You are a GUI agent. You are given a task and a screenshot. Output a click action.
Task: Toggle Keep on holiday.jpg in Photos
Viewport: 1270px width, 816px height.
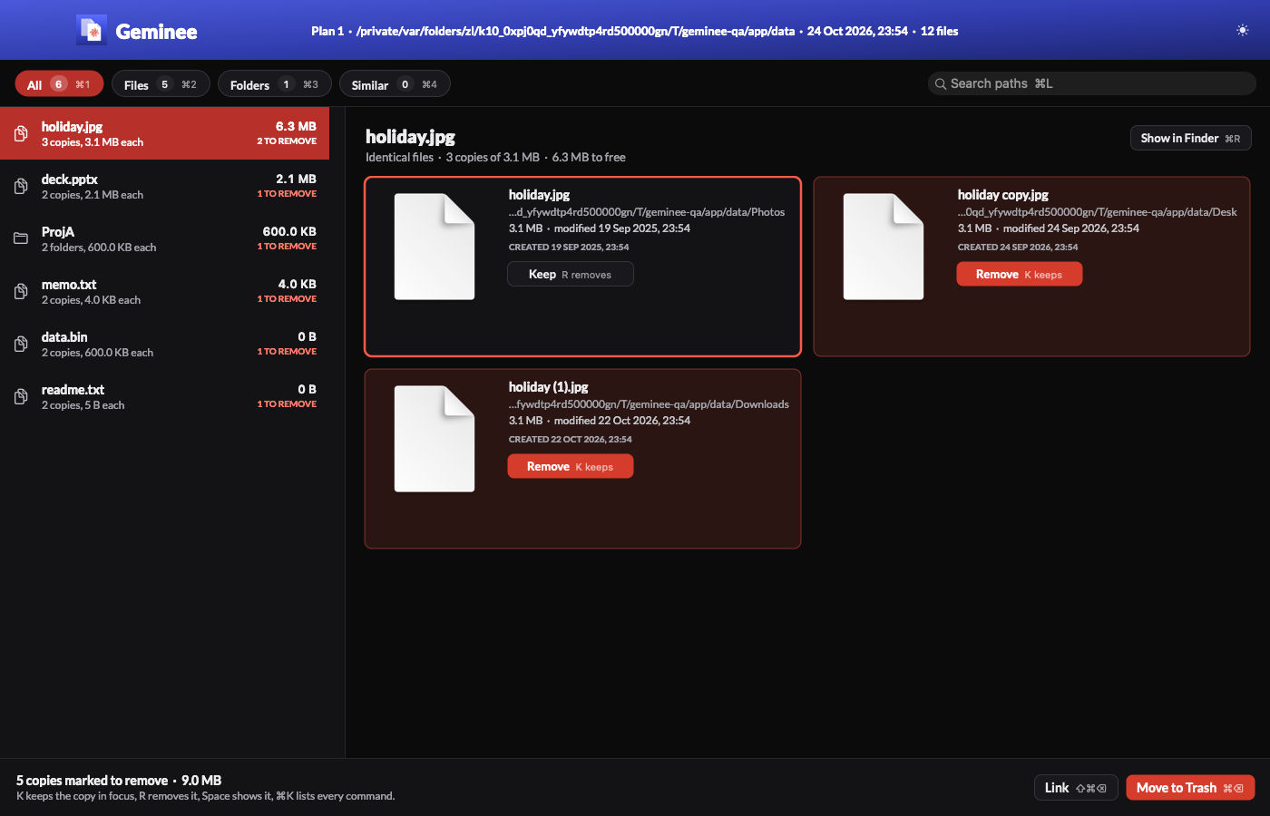pyautogui.click(x=570, y=274)
